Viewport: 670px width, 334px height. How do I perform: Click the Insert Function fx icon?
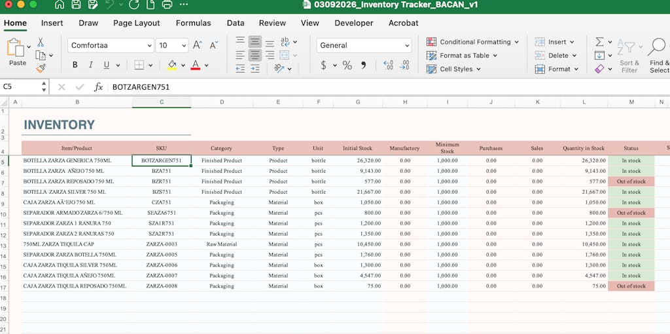[98, 87]
